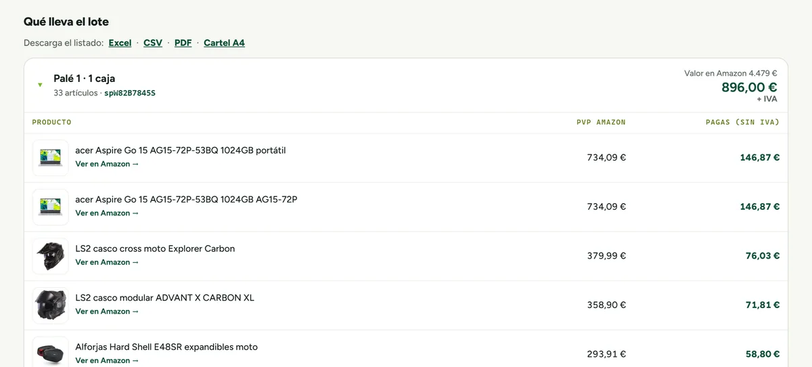Click the PVP AMAZON column header
The height and width of the screenshot is (367, 812).
click(601, 123)
